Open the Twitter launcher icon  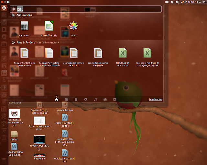[4, 59]
